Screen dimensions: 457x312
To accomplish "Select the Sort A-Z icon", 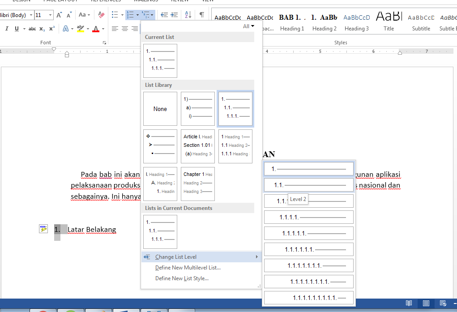I will (188, 15).
